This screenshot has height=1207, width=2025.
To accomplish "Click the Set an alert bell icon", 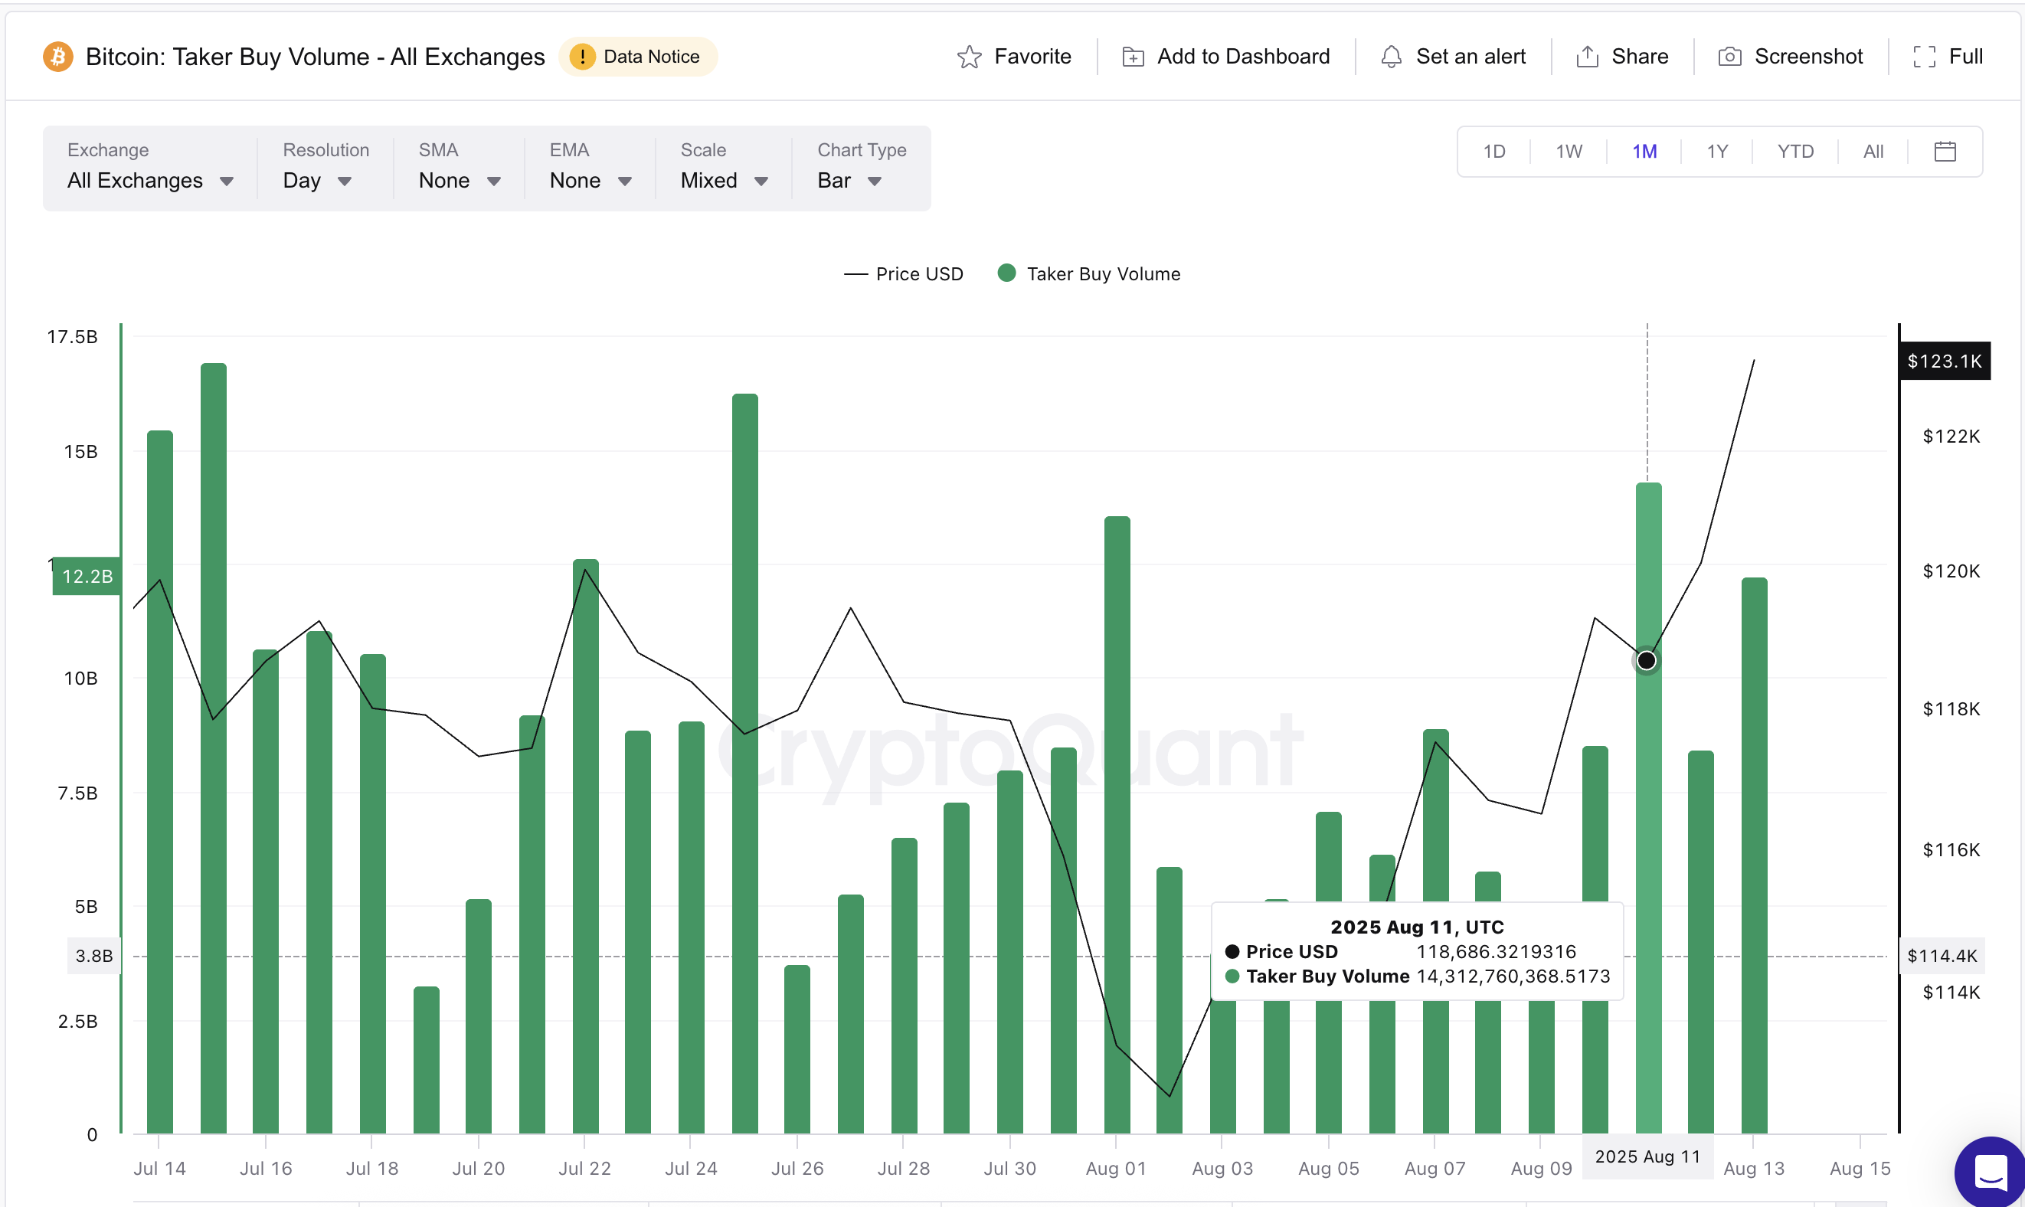I will click(1391, 56).
